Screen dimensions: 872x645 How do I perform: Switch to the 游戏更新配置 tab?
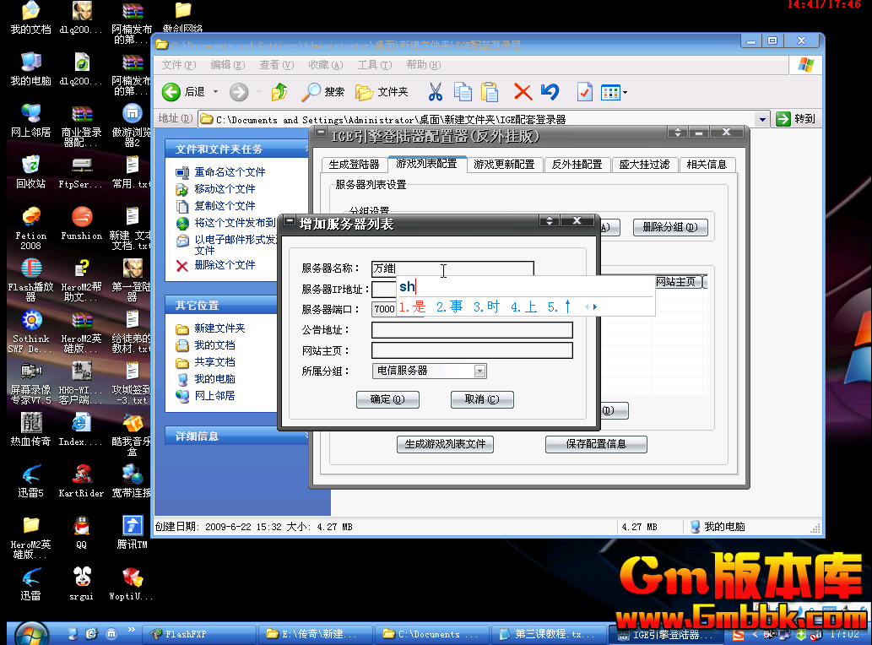[x=504, y=165]
